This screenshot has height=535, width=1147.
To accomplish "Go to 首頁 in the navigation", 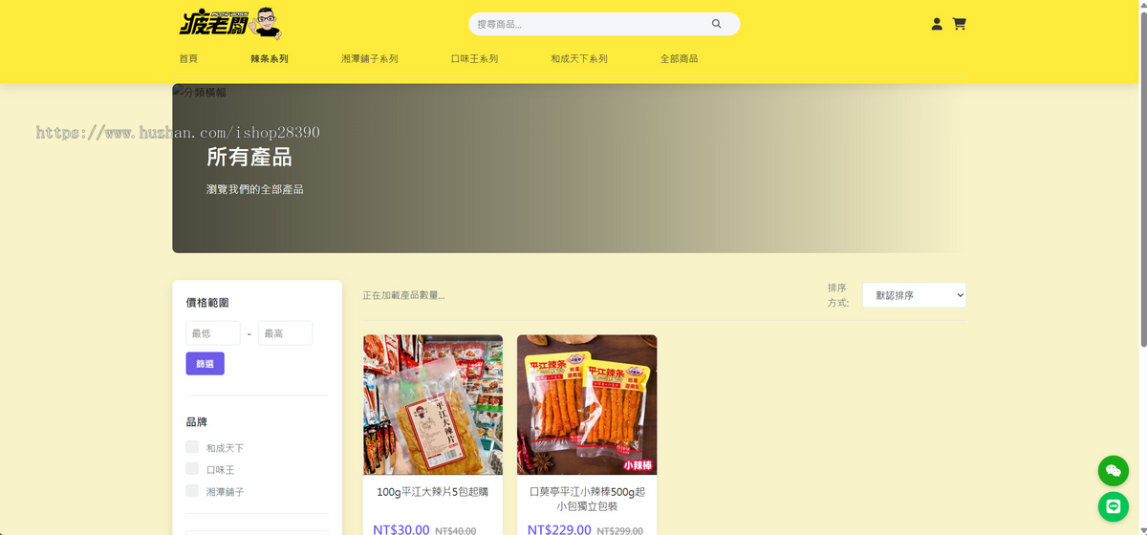I will pyautogui.click(x=188, y=59).
